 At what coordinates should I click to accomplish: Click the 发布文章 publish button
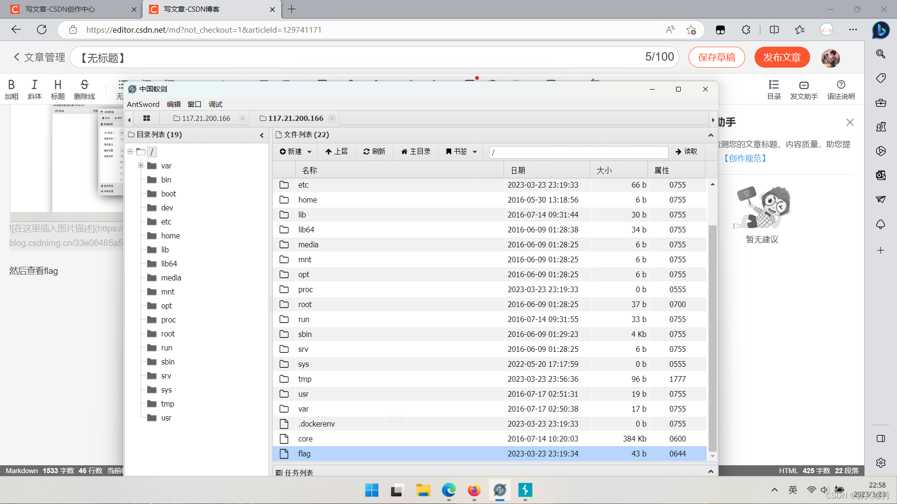pos(782,57)
